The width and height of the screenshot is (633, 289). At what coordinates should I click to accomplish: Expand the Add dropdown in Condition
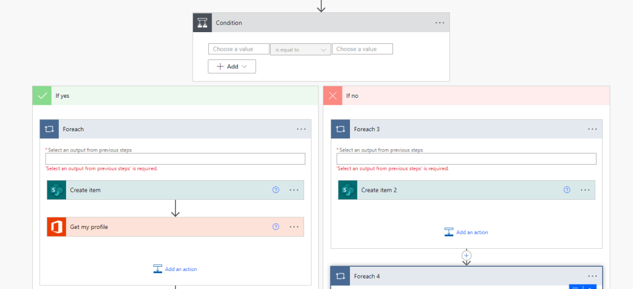(x=232, y=66)
